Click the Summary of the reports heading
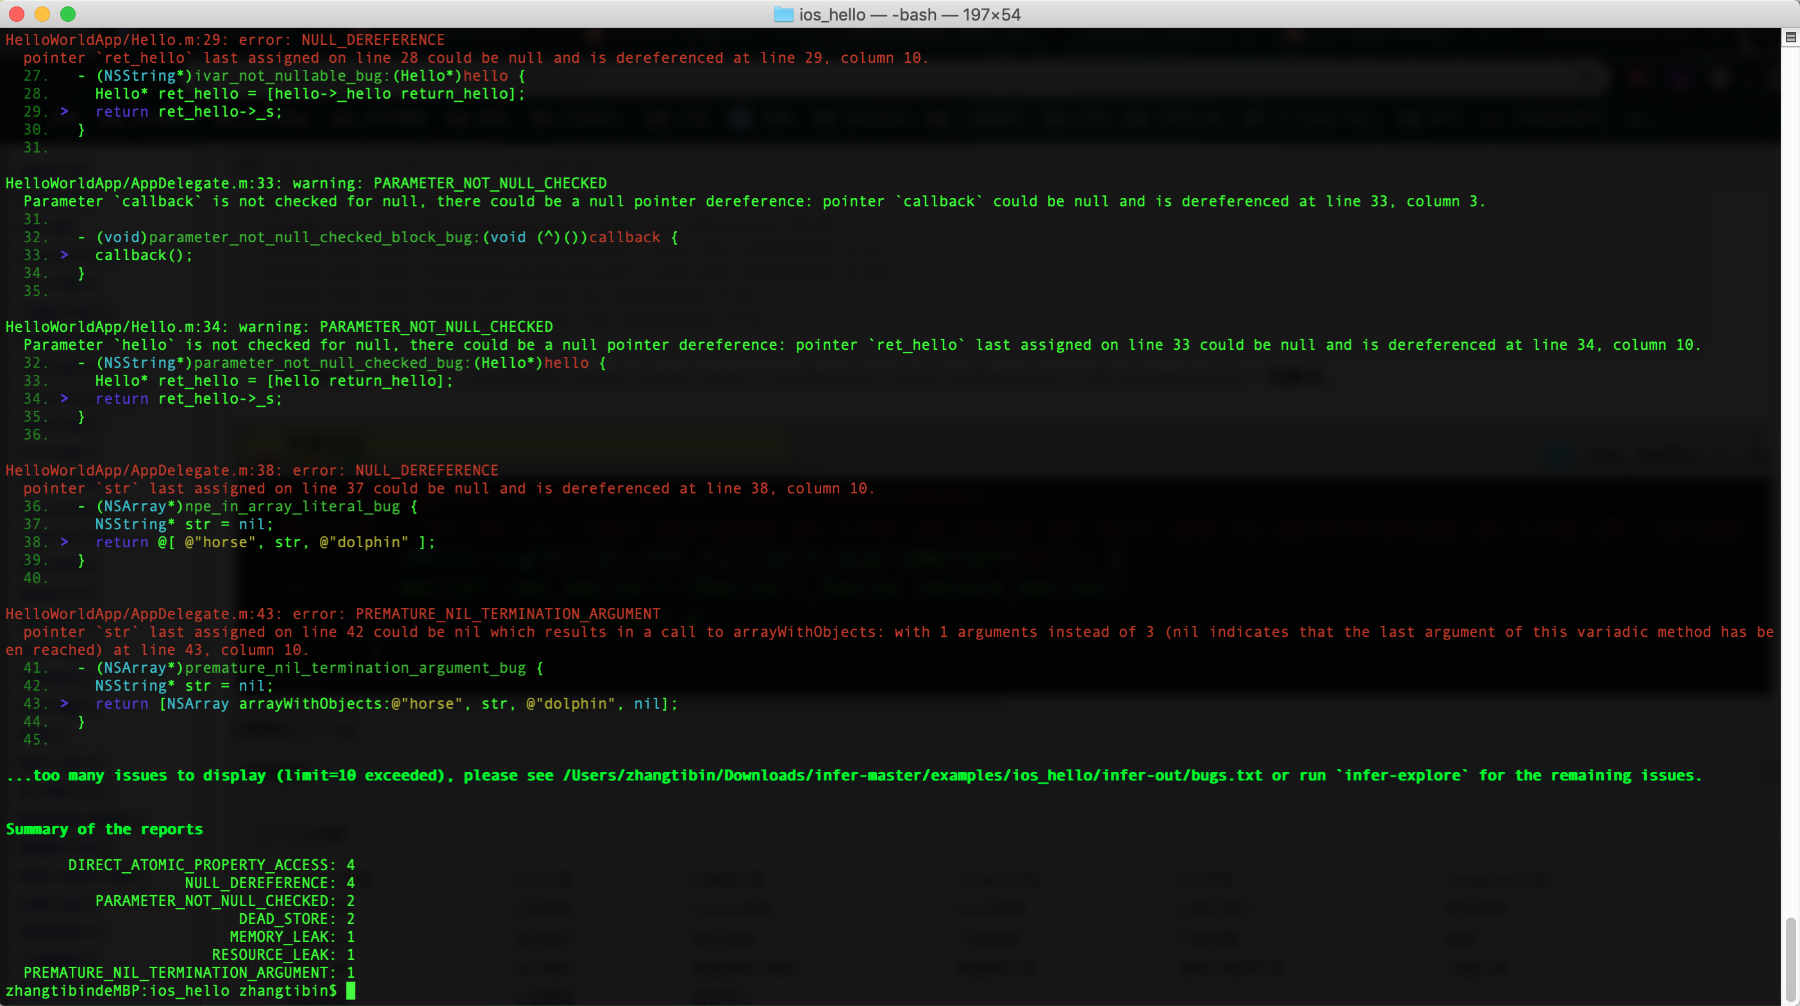Image resolution: width=1800 pixels, height=1006 pixels. pos(104,829)
